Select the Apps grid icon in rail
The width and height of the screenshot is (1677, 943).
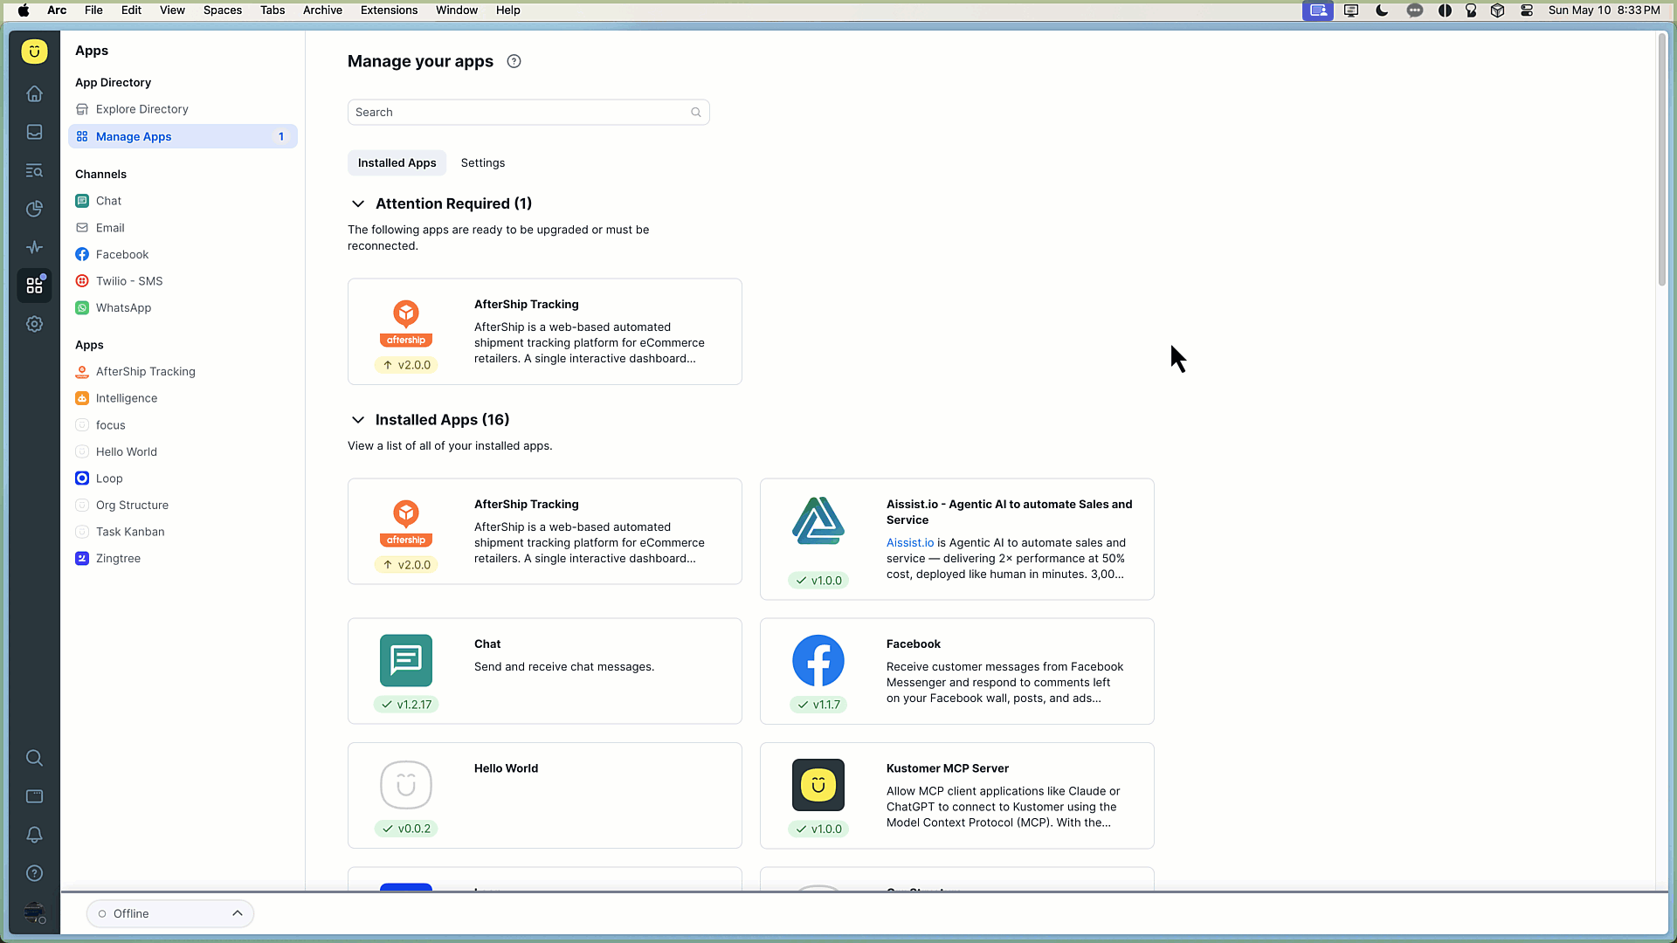[x=34, y=286]
